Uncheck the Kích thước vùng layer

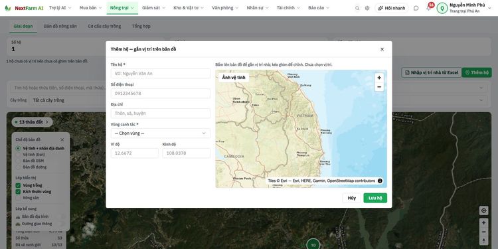point(18,191)
